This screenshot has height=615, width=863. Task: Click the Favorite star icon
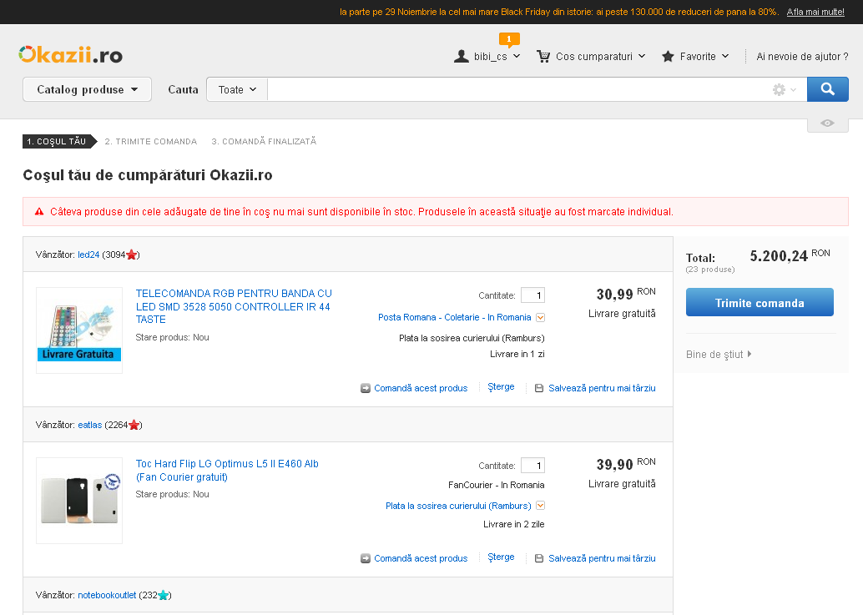[x=668, y=56]
